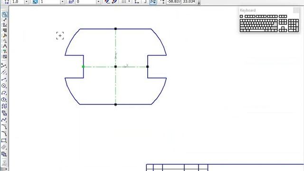Click the view state icon beside 1

pyautogui.click(x=35, y=2)
